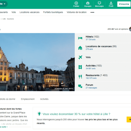Open Locations vacances navigation item

point(30,12)
